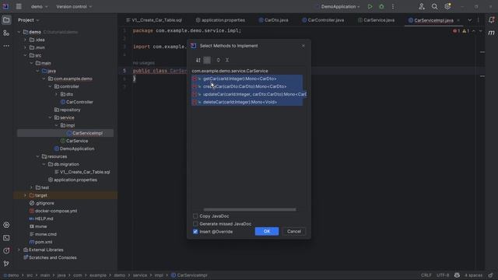498x280 pixels.
Task: Select createCar method in list
Action: point(247,86)
